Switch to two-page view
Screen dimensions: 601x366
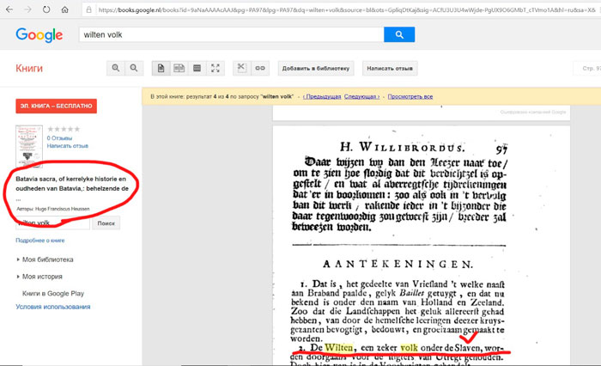[x=179, y=68]
